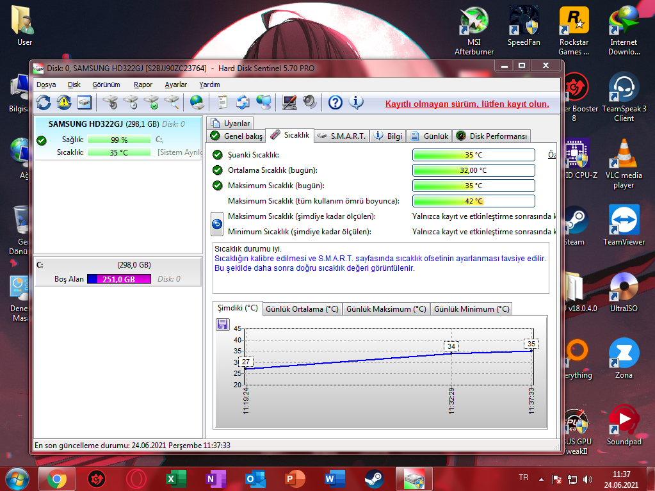
Task: Switch to the Günlük tab
Action: pos(430,136)
